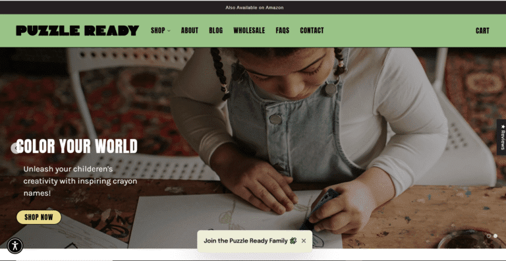Screen dimensions: 506x261
Task: Go to previous slide arrow
Action: tap(16, 148)
